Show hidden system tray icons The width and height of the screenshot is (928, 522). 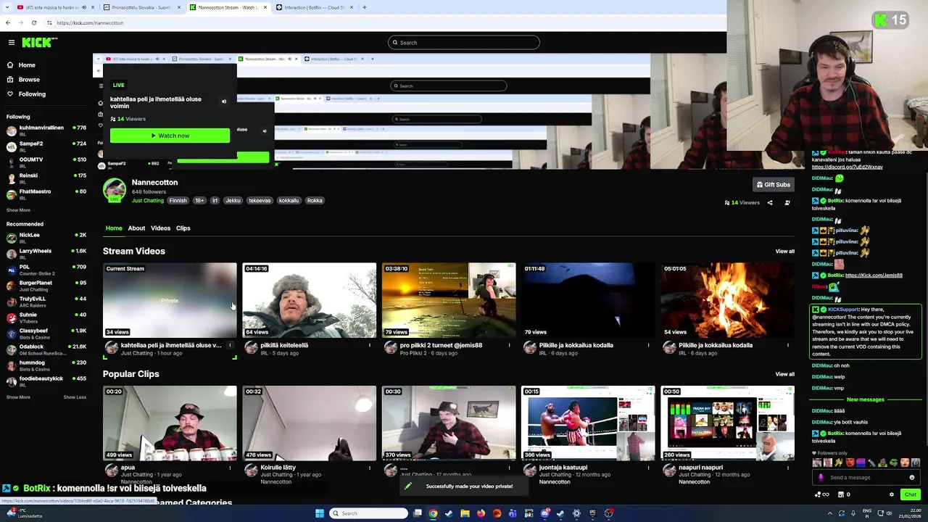coord(830,513)
